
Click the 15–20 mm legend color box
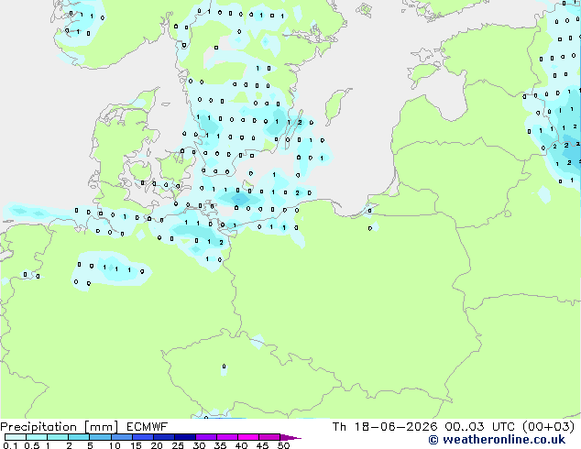tap(142, 437)
